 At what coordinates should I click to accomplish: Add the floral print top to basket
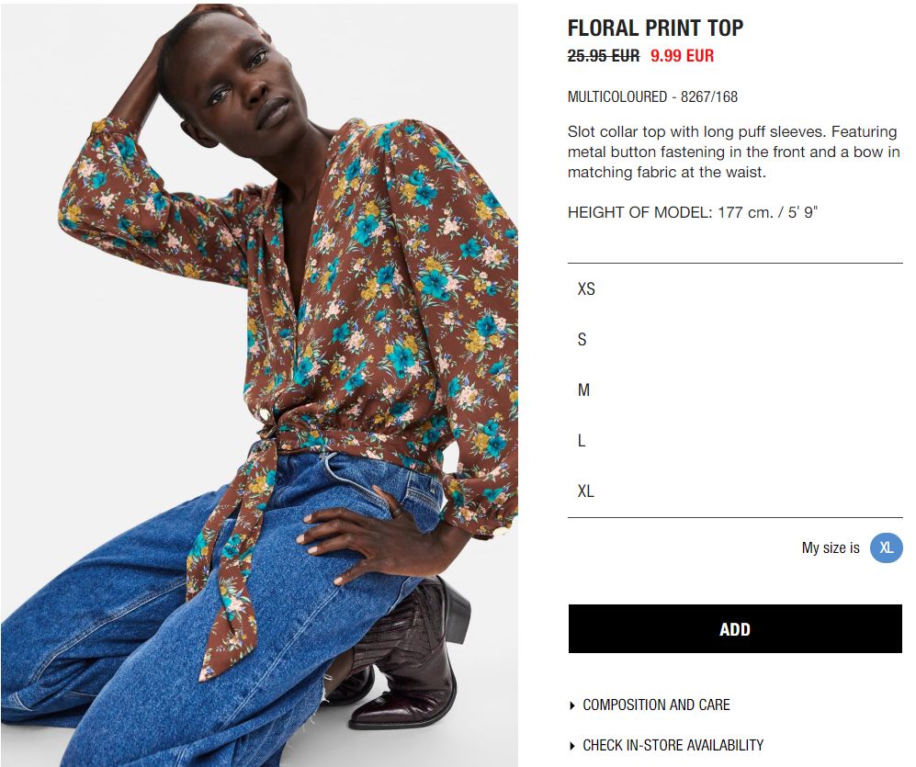pyautogui.click(x=735, y=629)
